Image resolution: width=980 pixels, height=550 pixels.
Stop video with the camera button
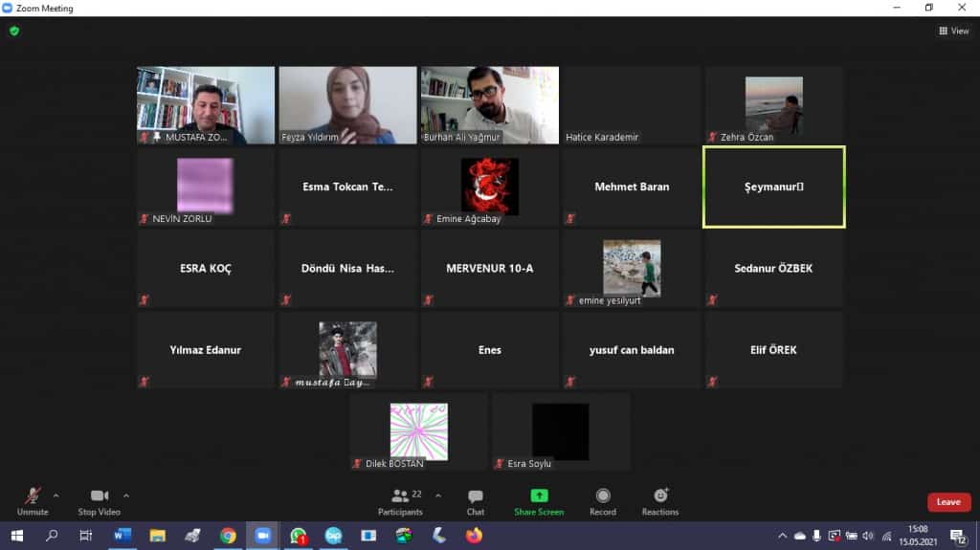(99, 499)
